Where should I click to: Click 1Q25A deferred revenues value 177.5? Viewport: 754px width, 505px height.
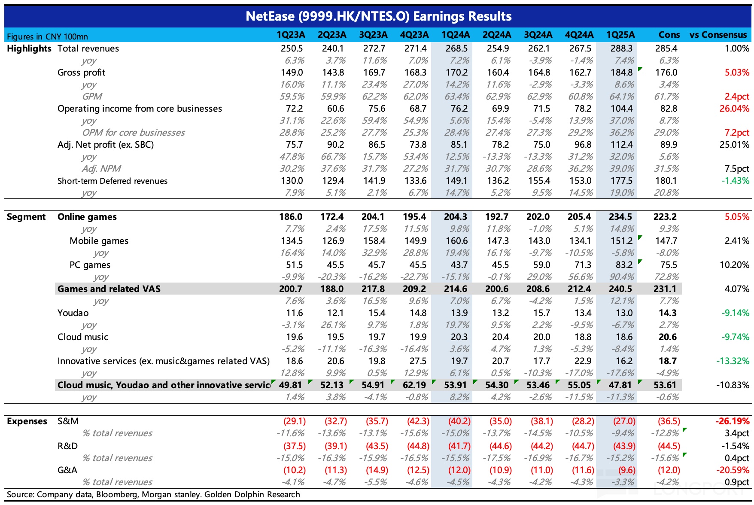click(621, 181)
